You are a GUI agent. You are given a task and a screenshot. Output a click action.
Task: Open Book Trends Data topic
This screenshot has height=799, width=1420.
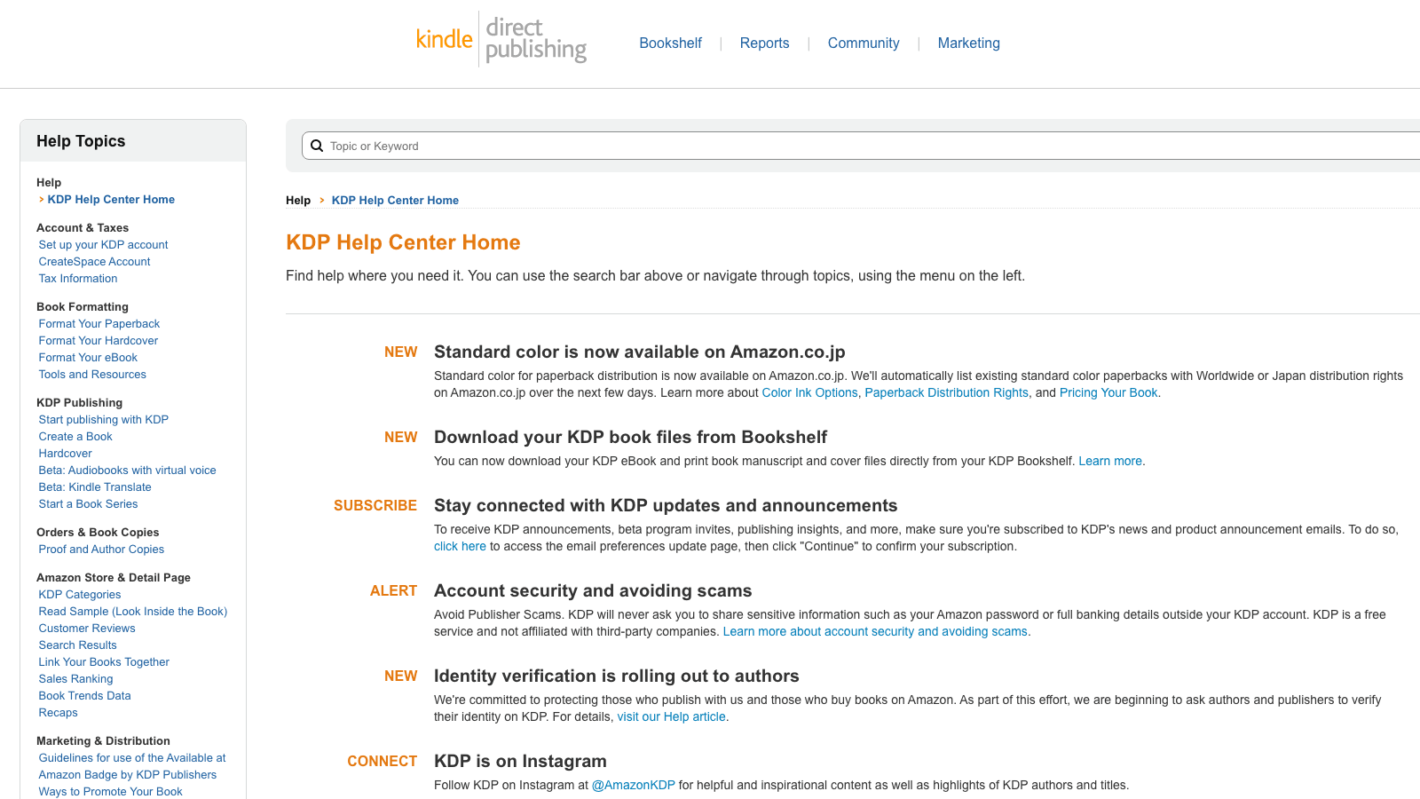pyautogui.click(x=84, y=695)
